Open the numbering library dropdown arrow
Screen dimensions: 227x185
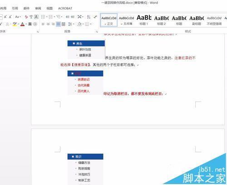[x=54, y=17]
